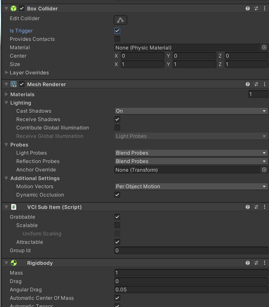The height and width of the screenshot is (307, 269).
Task: Collapse Additional Settings section
Action: 6,178
